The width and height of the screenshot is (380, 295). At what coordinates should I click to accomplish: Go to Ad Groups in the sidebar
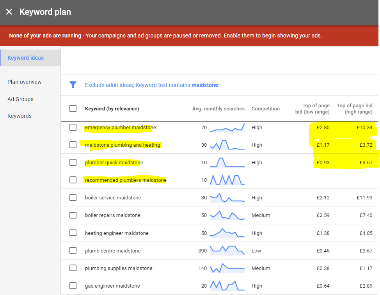[20, 99]
